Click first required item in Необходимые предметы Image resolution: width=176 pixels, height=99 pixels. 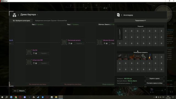click(x=120, y=57)
